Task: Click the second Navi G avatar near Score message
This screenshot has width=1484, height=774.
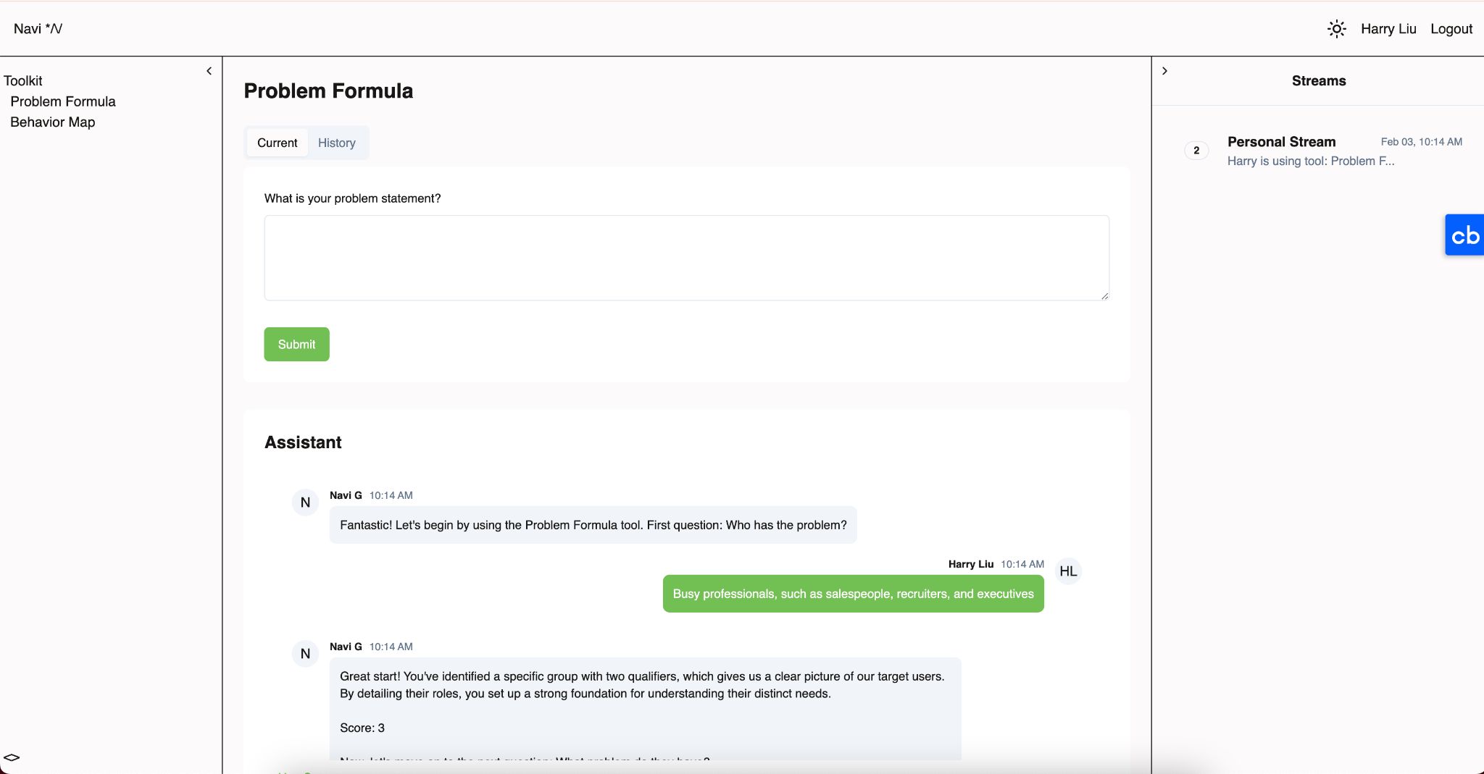Action: coord(305,654)
